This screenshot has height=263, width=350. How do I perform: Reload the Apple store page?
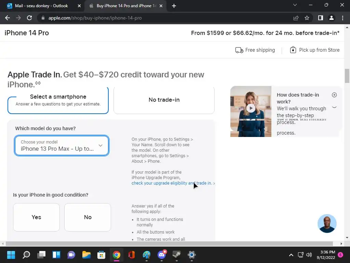coord(29,18)
